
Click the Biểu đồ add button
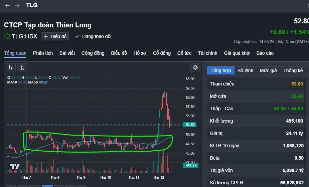point(55,36)
